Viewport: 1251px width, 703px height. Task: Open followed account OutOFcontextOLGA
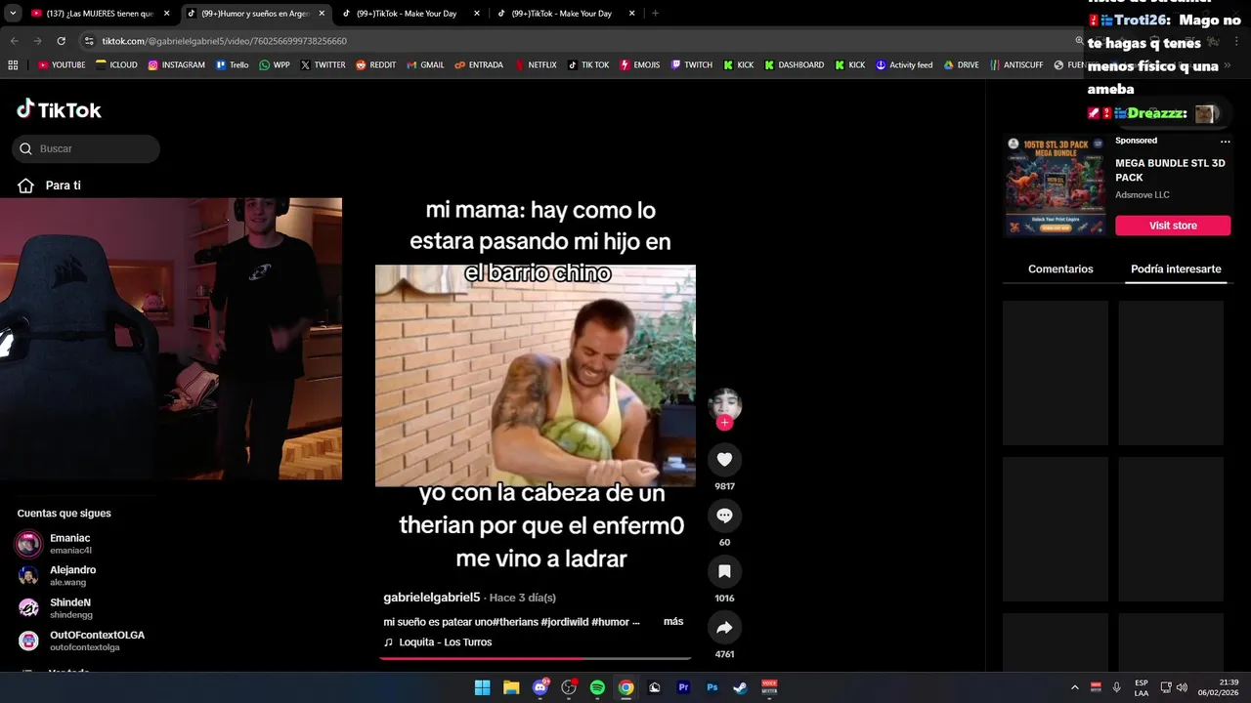[x=81, y=641]
